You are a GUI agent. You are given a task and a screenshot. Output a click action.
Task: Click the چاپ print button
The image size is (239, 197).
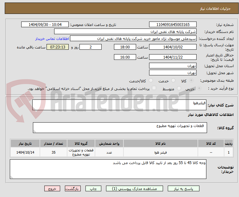[x=93, y=189]
